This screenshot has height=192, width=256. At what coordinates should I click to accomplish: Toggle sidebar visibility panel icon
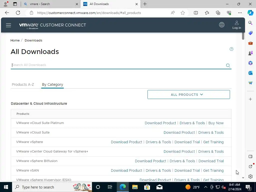(x=250, y=156)
